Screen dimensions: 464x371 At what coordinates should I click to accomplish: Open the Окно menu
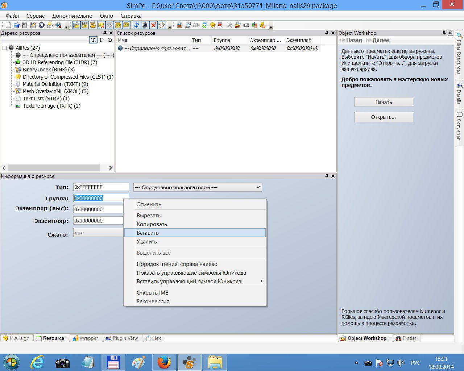click(x=107, y=16)
